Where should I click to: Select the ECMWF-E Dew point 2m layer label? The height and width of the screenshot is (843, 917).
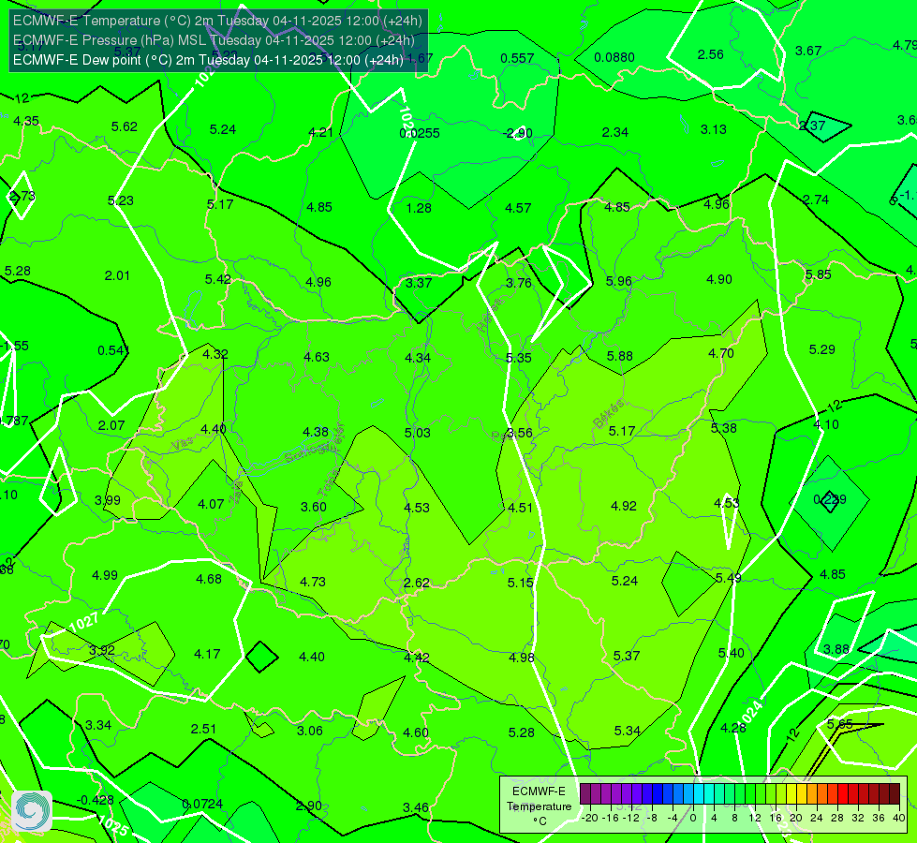coord(208,60)
